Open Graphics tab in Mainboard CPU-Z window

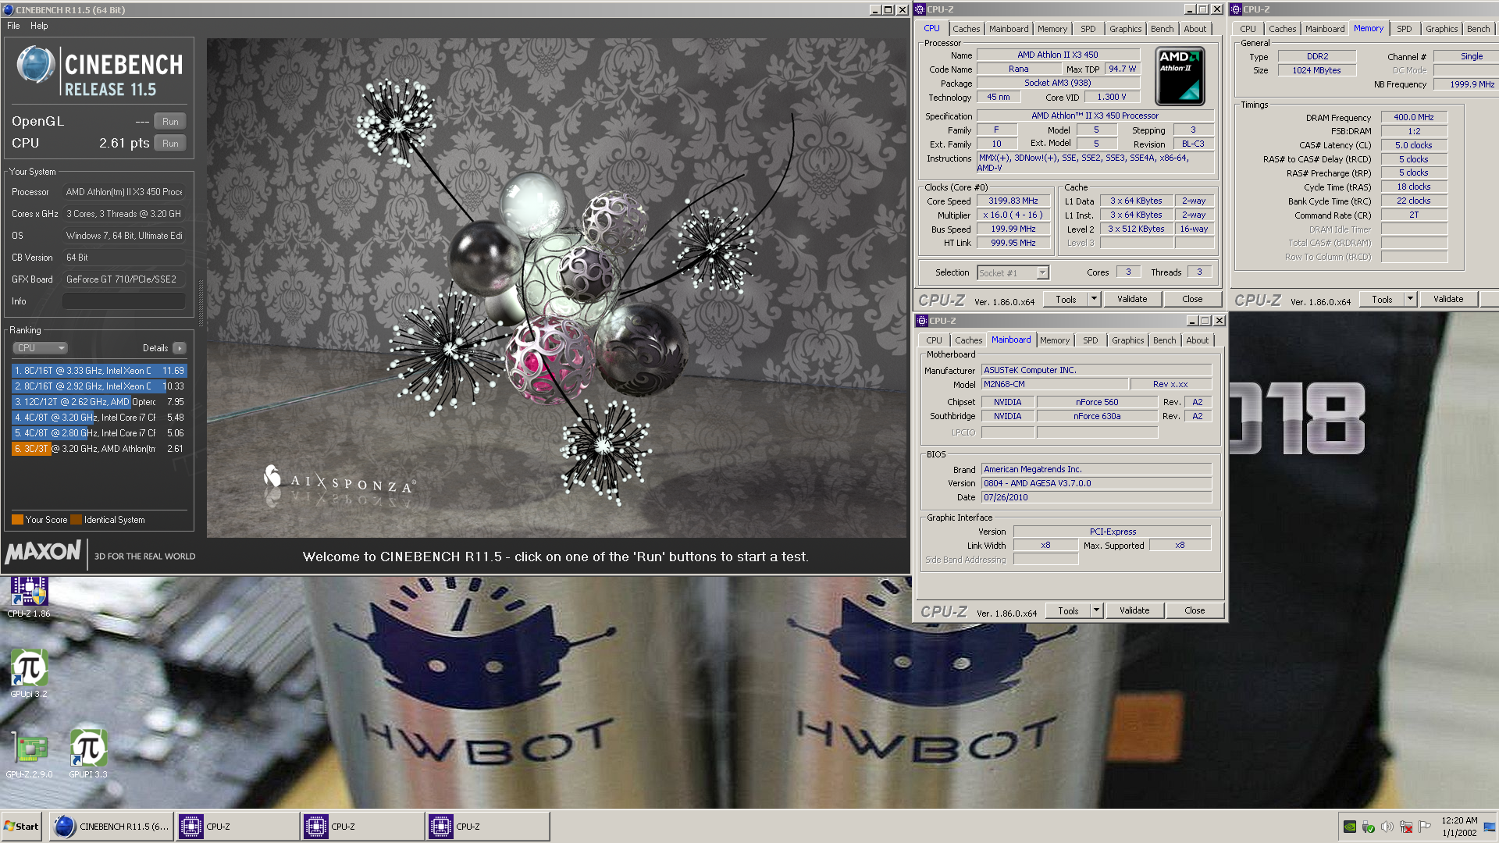(x=1127, y=340)
